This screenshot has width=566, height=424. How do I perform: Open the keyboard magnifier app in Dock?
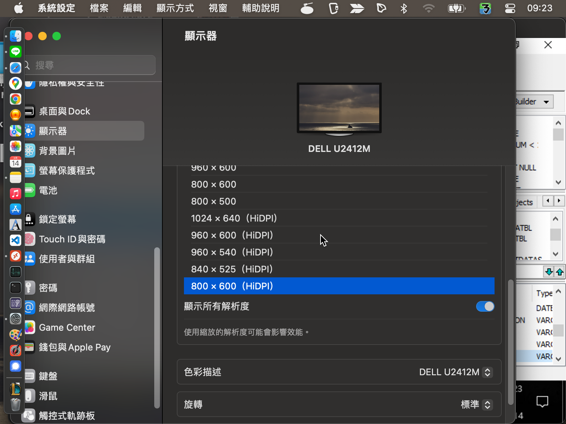point(16,303)
